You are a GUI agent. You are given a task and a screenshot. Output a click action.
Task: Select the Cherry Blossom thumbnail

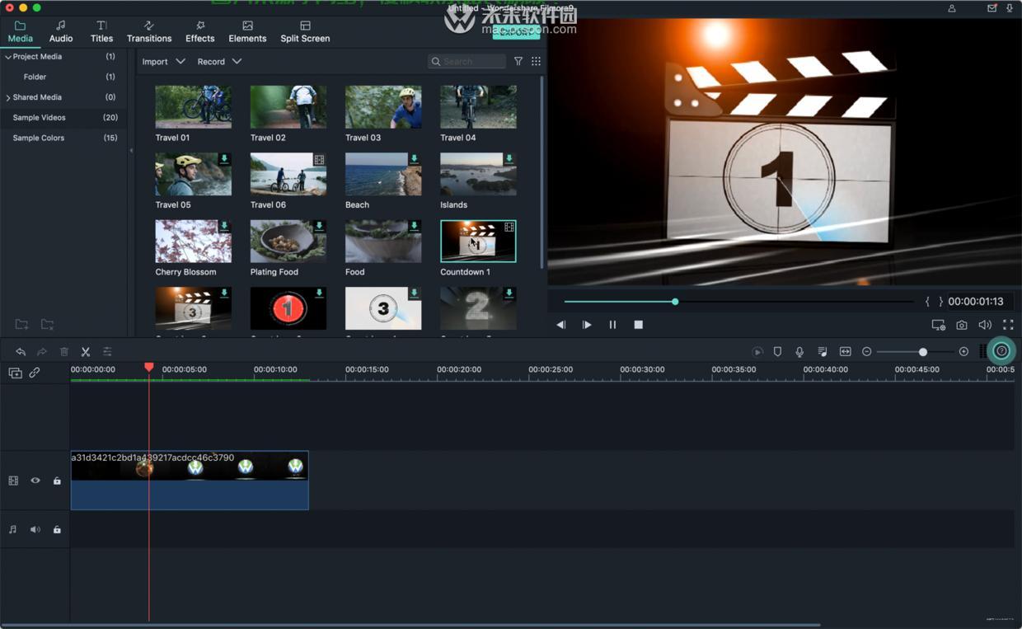(193, 241)
